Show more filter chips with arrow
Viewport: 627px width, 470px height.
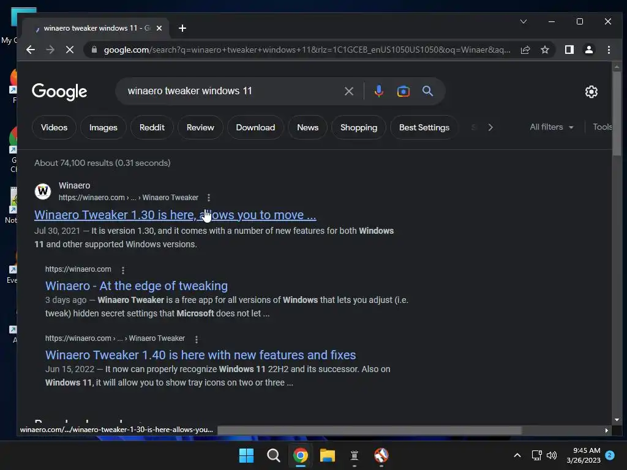490,127
